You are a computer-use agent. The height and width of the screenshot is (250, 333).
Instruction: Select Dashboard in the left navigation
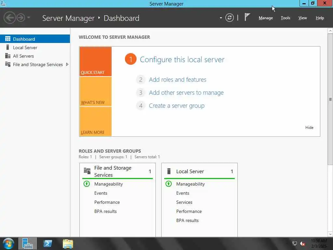35,39
